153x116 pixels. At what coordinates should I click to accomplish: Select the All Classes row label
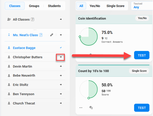tap(21, 19)
